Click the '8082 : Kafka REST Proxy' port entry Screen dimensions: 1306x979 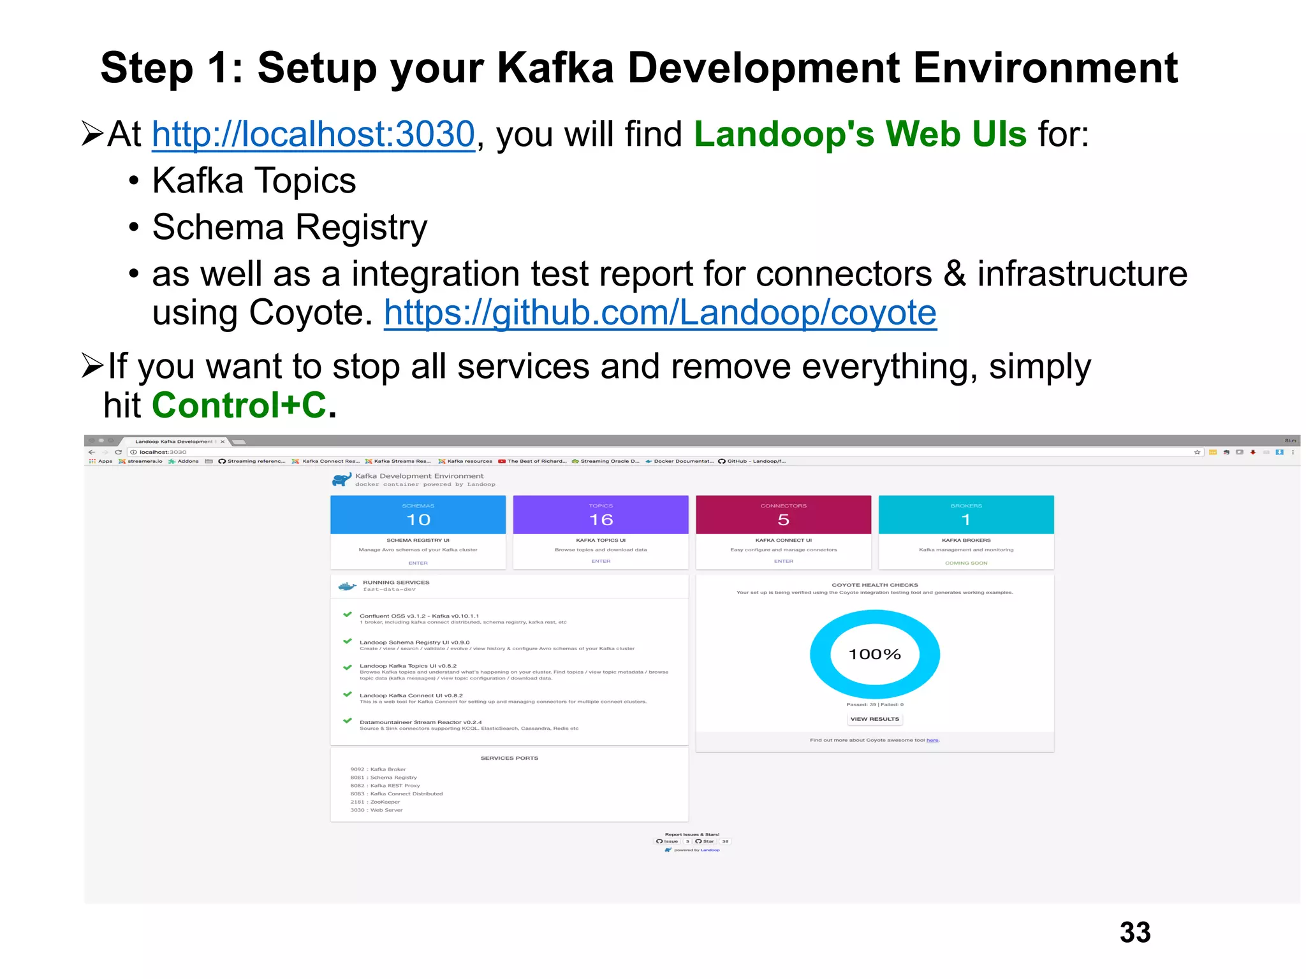coord(385,786)
